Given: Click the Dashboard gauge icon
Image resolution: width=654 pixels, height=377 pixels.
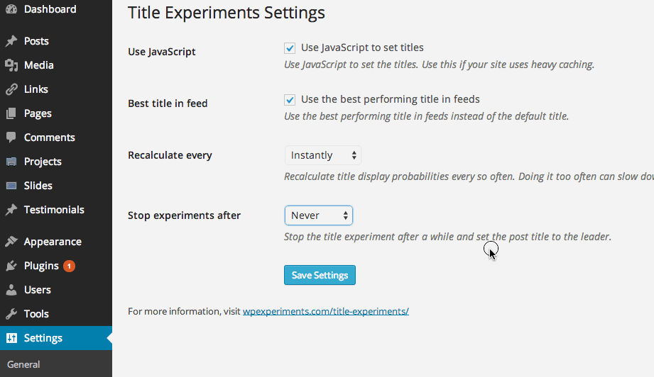Looking at the screenshot, I should tap(11, 9).
